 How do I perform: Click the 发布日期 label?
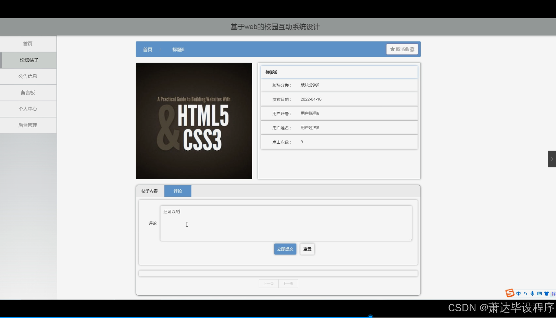[x=282, y=99]
